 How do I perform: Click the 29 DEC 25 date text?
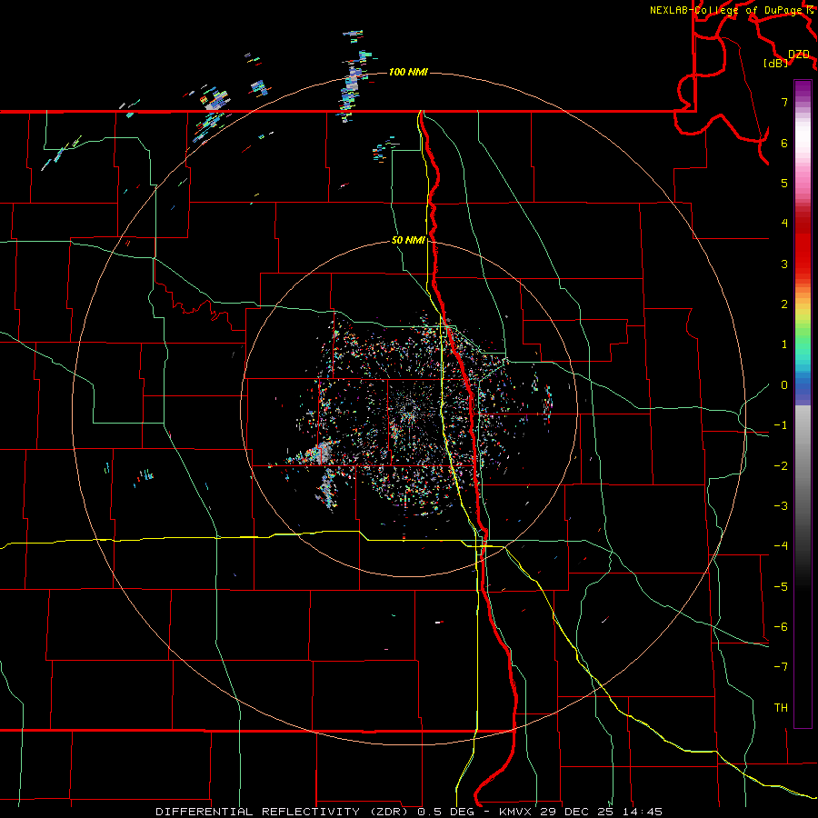(x=576, y=812)
